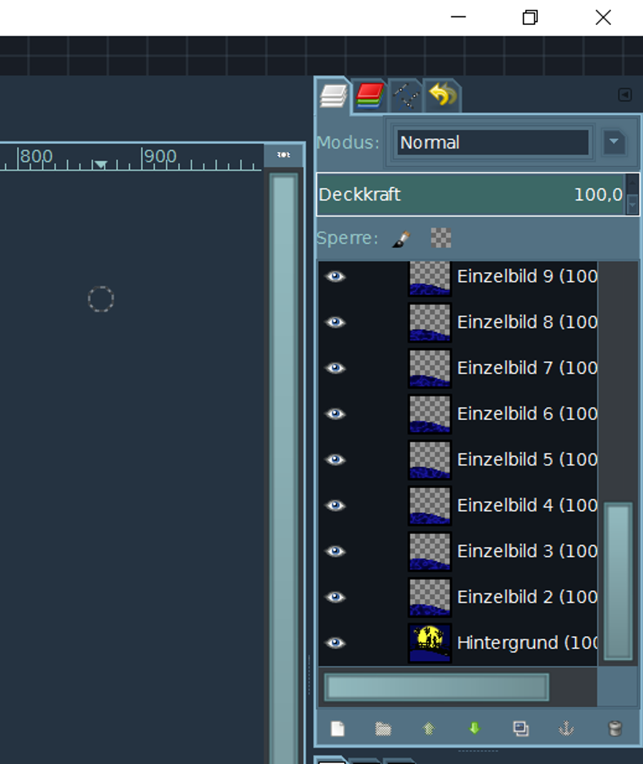Click the layer name 'Hintergrund (100'
Screen dimensions: 643x764
click(527, 643)
